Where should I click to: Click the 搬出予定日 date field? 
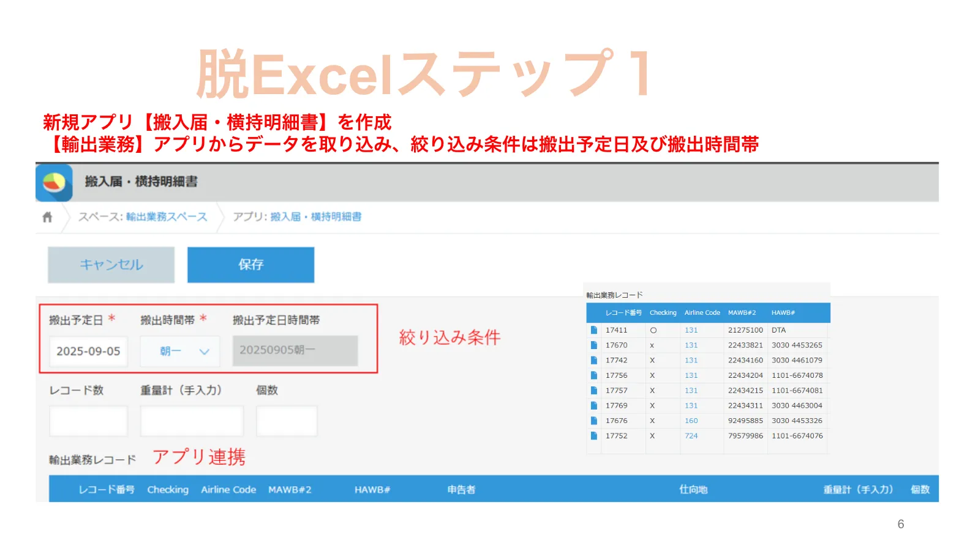point(88,352)
